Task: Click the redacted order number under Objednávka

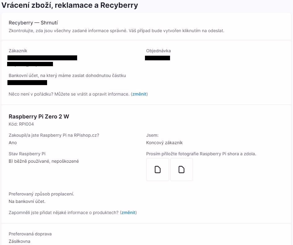Action: [x=157, y=58]
